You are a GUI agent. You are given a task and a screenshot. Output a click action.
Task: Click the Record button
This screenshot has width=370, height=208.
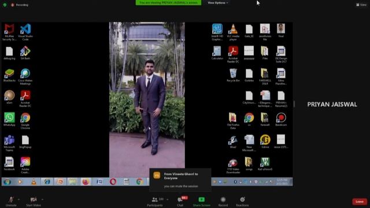click(x=223, y=202)
